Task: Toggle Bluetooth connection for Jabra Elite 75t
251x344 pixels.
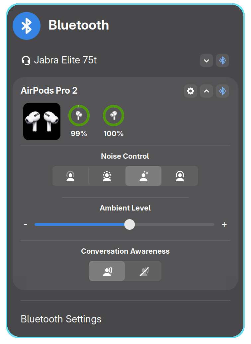Action: pyautogui.click(x=222, y=61)
